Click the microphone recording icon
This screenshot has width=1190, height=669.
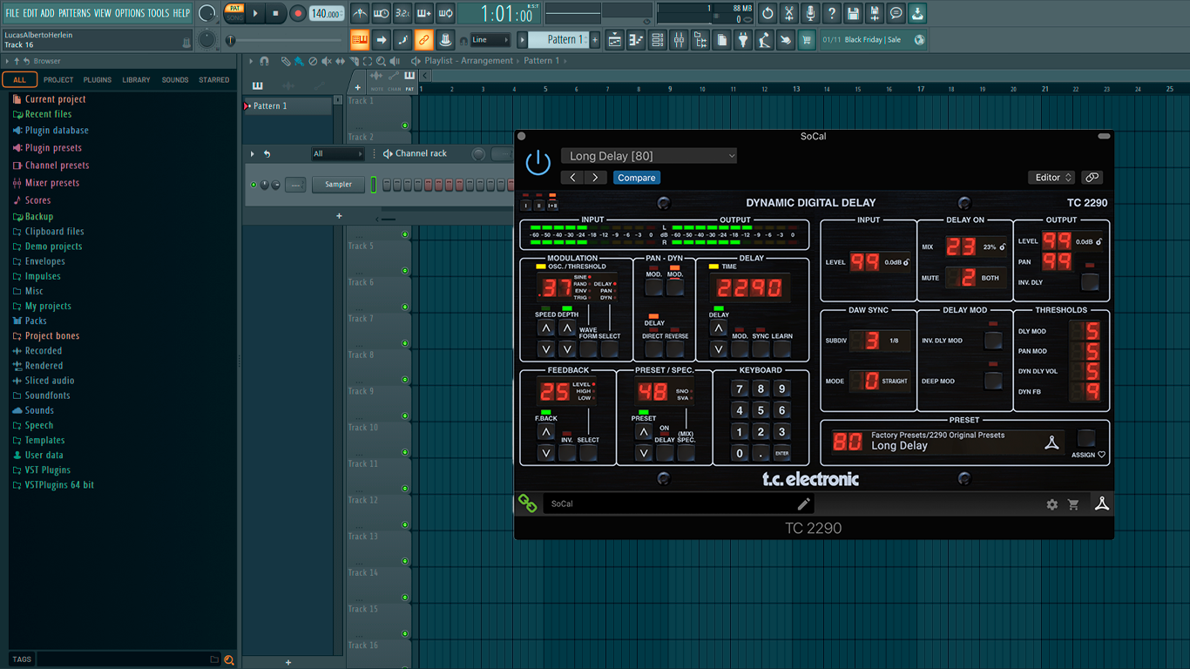pos(810,13)
